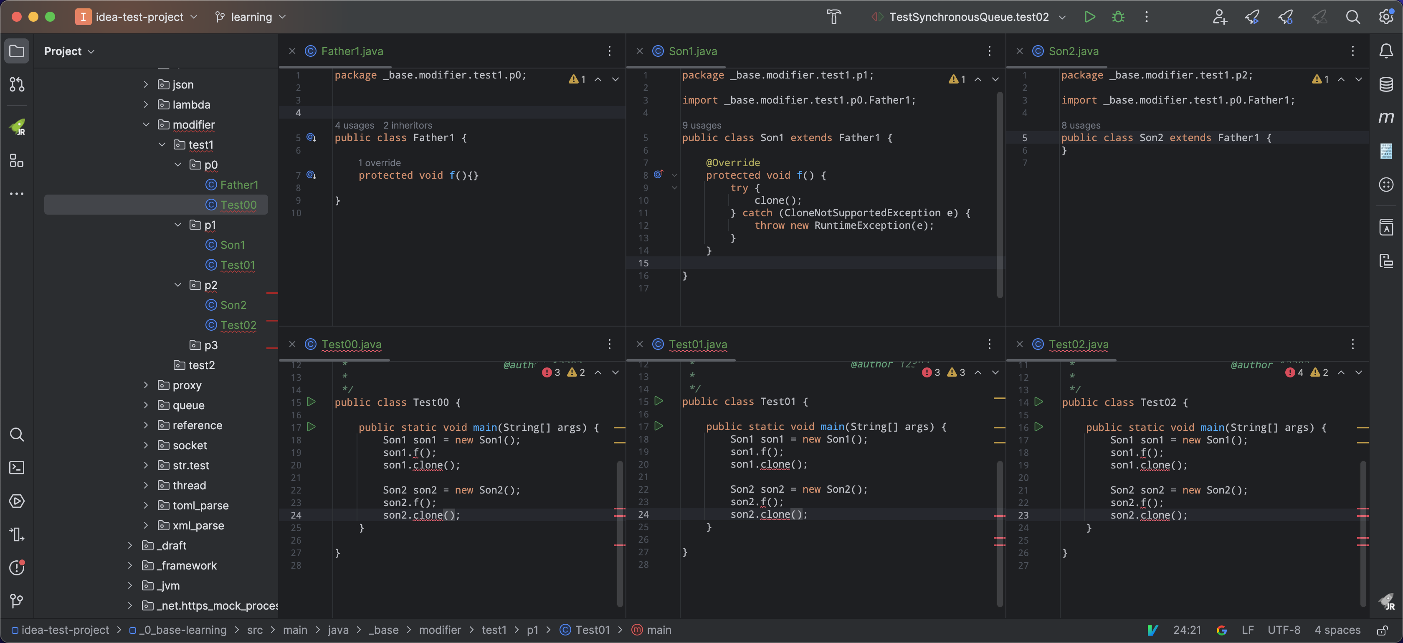This screenshot has width=1403, height=643.
Task: Expand the lambda folder
Action: 146,104
